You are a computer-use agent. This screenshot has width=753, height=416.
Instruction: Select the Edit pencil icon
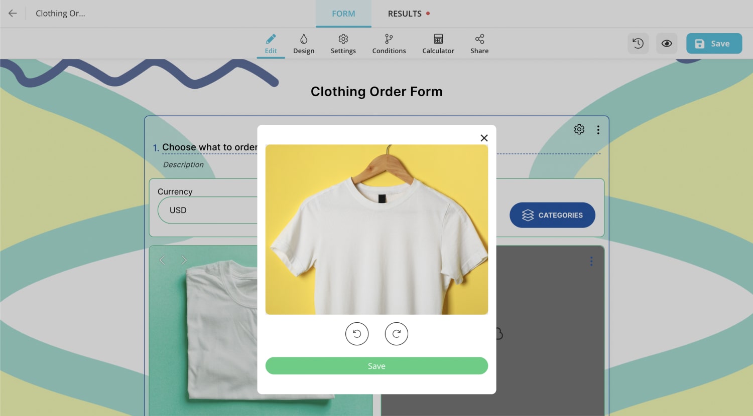click(x=271, y=43)
